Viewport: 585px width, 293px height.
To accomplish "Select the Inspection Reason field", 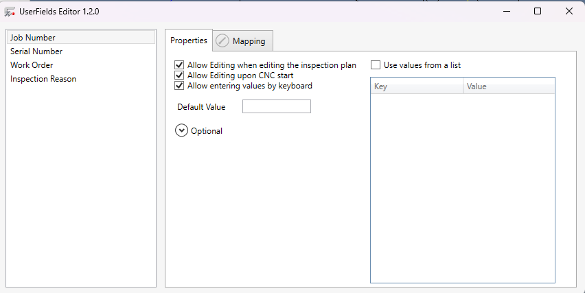I will 43,79.
